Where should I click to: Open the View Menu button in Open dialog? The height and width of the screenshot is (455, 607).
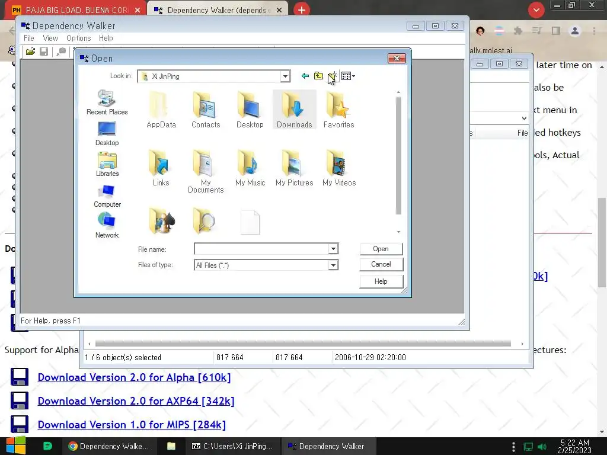click(348, 76)
